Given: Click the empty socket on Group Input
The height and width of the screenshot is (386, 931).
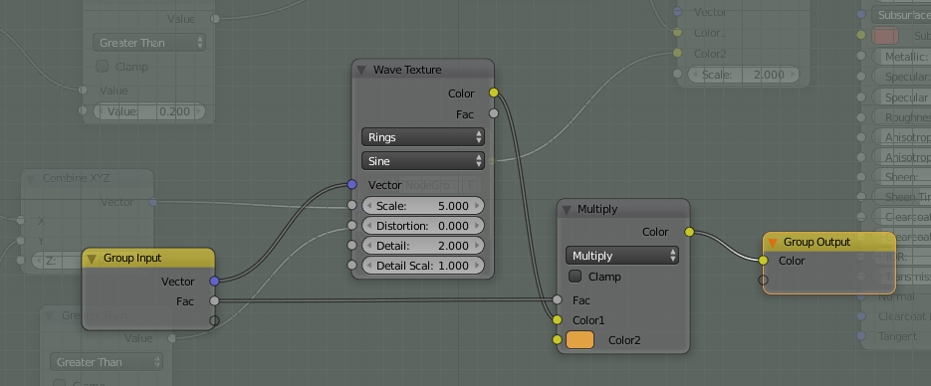Looking at the screenshot, I should 214,320.
